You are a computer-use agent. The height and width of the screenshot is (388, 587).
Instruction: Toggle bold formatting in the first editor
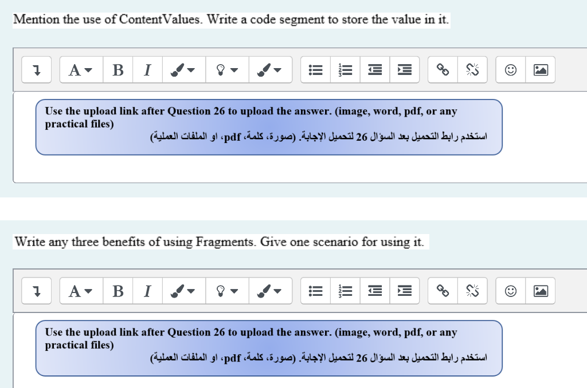[118, 69]
